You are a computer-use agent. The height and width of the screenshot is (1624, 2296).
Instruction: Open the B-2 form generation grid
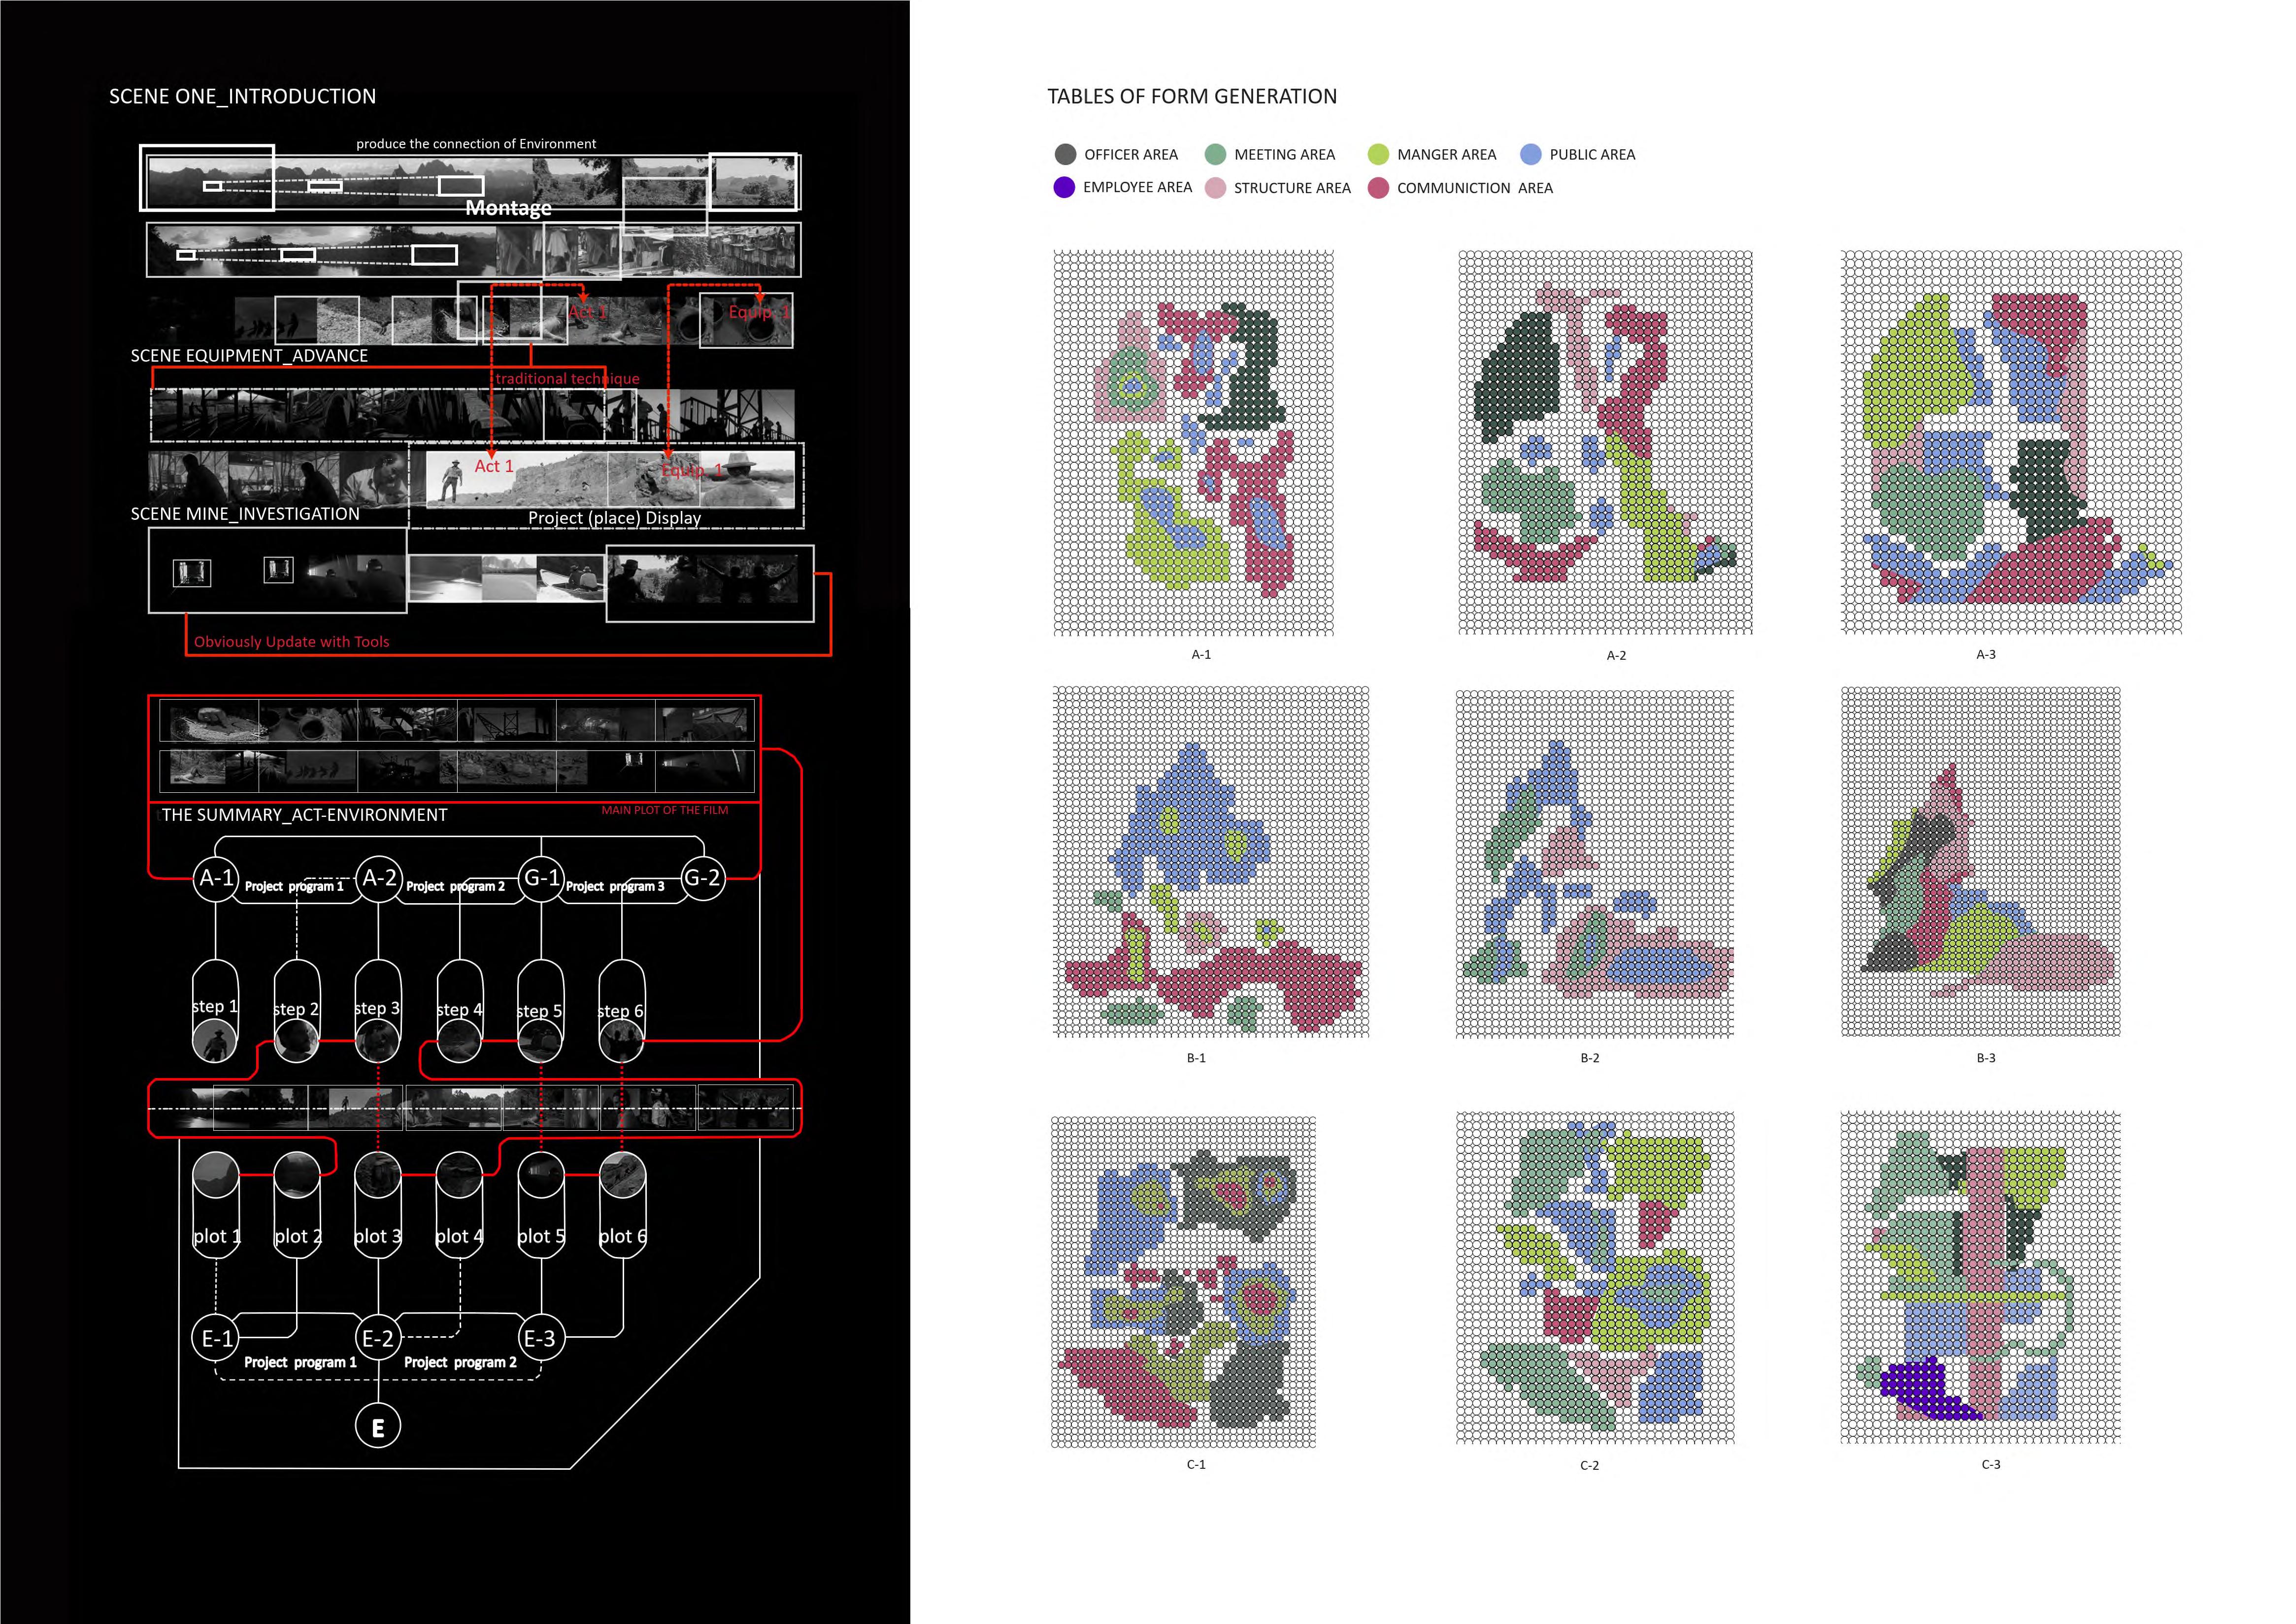tap(1594, 863)
